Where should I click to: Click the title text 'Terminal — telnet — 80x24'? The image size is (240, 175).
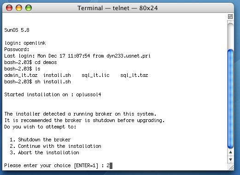117,8
